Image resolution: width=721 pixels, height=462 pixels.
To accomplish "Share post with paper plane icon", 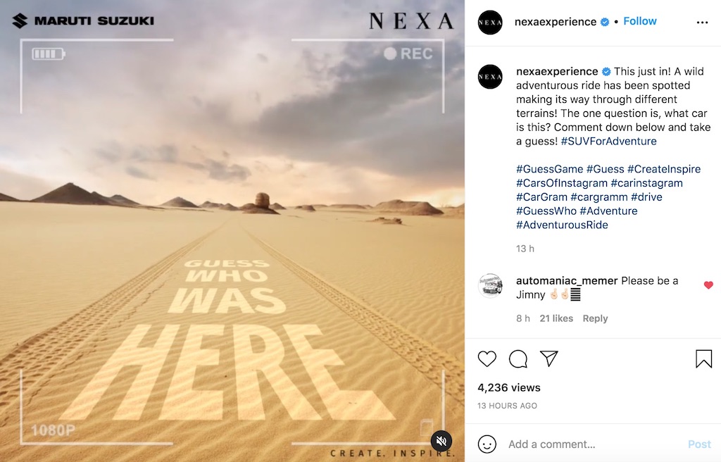I will click(549, 358).
